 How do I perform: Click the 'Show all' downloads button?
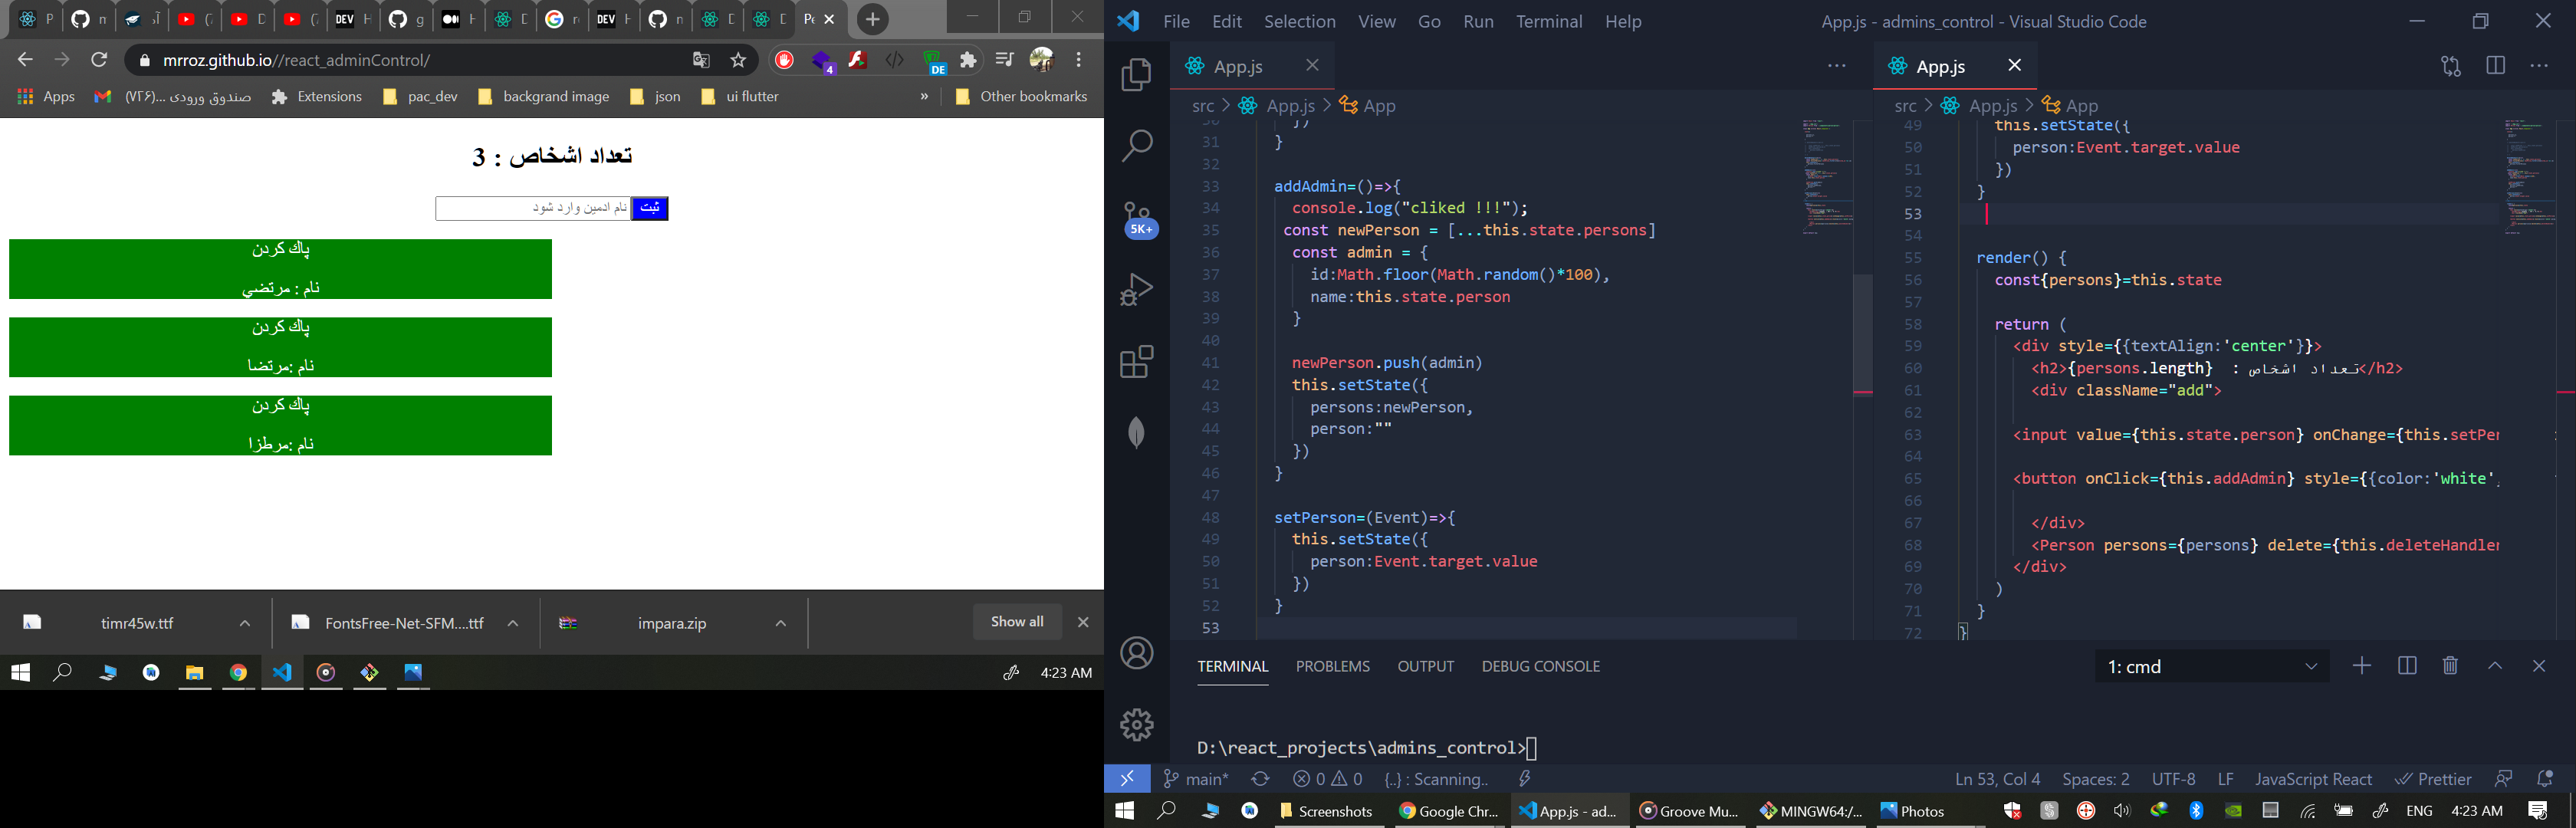[1017, 621]
